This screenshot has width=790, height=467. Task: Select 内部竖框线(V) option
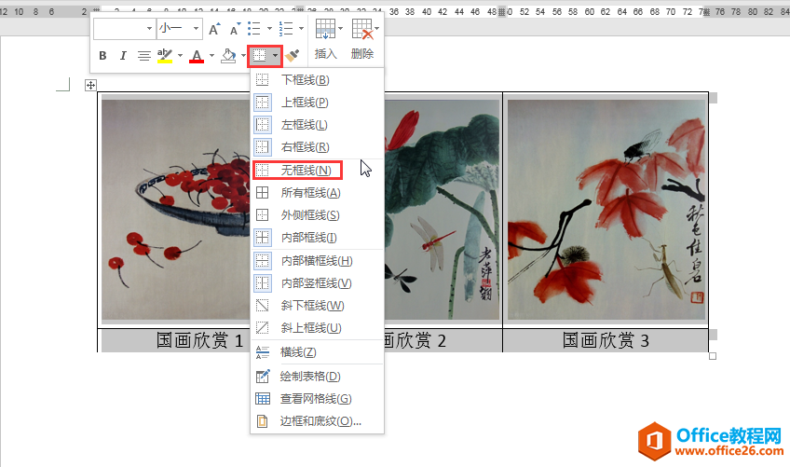(x=317, y=283)
